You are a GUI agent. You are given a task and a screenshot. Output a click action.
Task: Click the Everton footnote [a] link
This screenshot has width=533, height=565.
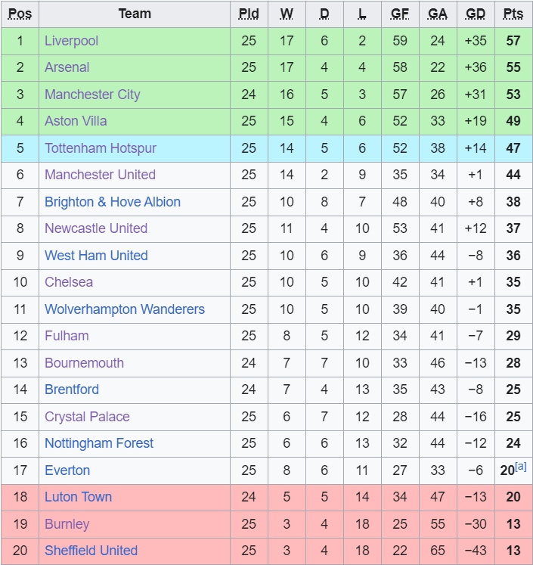coord(521,467)
